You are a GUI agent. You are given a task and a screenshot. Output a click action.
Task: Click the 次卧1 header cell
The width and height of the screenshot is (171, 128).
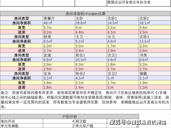(x=123, y=18)
